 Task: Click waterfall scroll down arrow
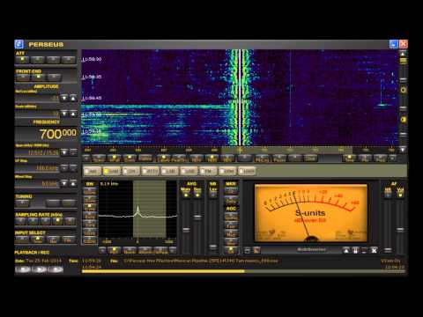(x=403, y=150)
